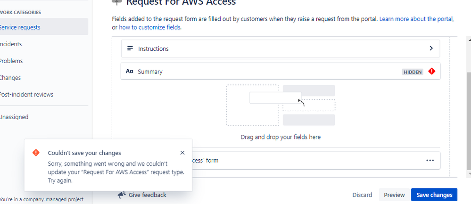The height and width of the screenshot is (204, 471).
Task: Click the Preview button
Action: (394, 195)
